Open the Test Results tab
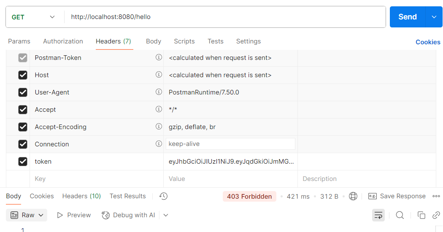 coord(127,196)
